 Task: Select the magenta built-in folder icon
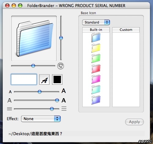click(96, 79)
